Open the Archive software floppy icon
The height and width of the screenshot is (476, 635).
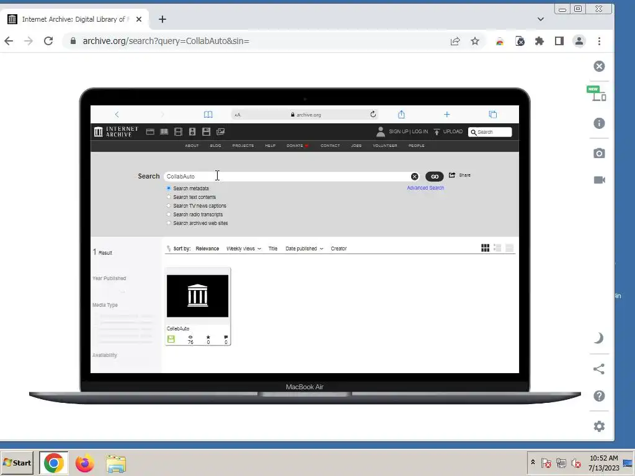206,131
